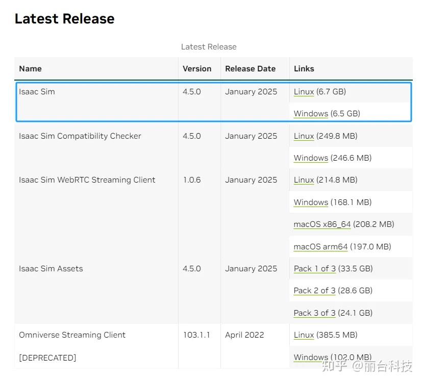Viewport: 423px width, 383px height.
Task: Download the Windows Compatibility Checker (246.6 MB)
Action: point(310,158)
